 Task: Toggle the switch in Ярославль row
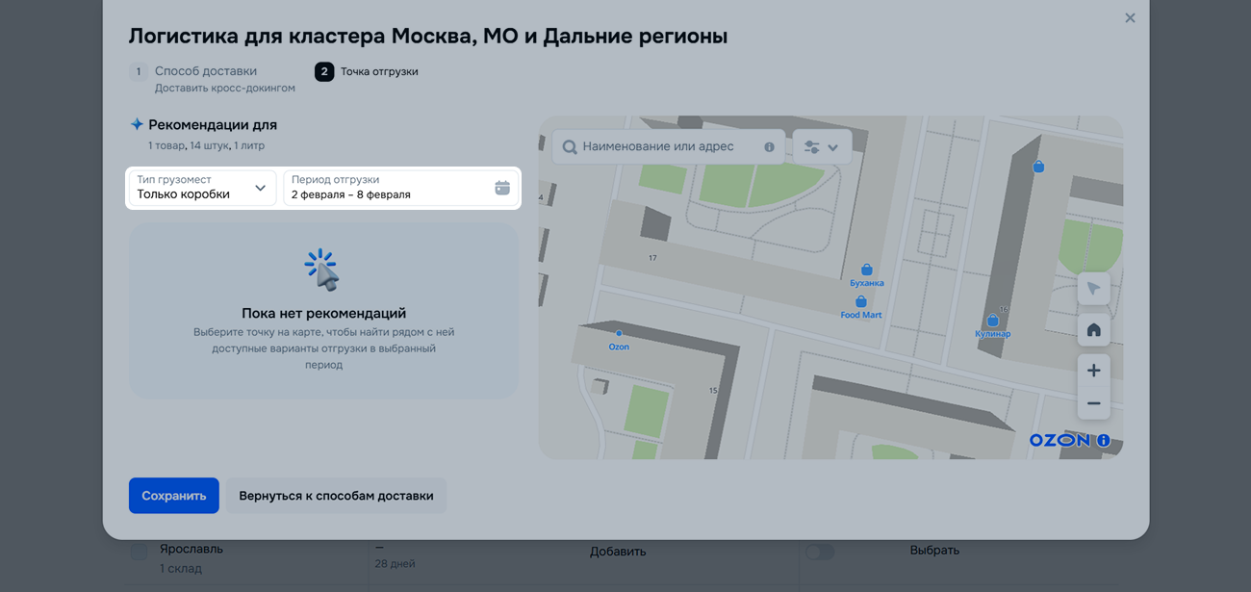(x=820, y=552)
